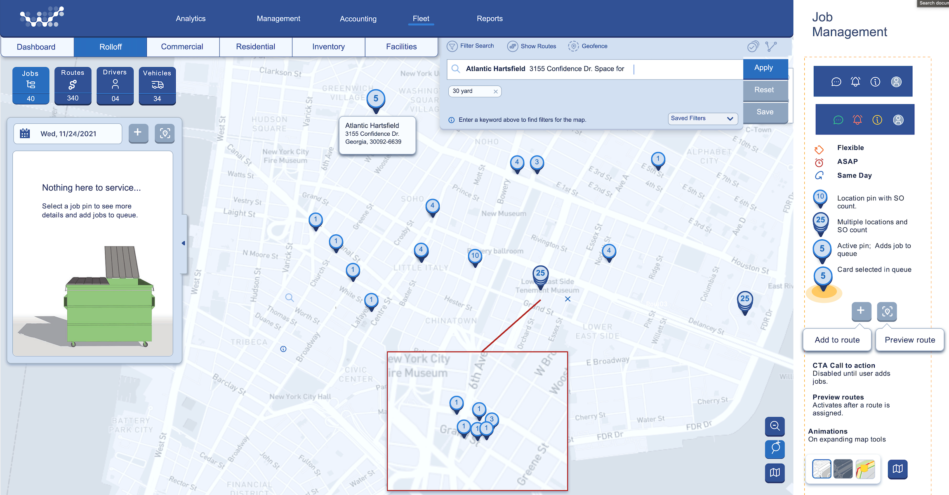The height and width of the screenshot is (495, 949).
Task: Click the plus add-to-route button by date
Action: (x=138, y=133)
